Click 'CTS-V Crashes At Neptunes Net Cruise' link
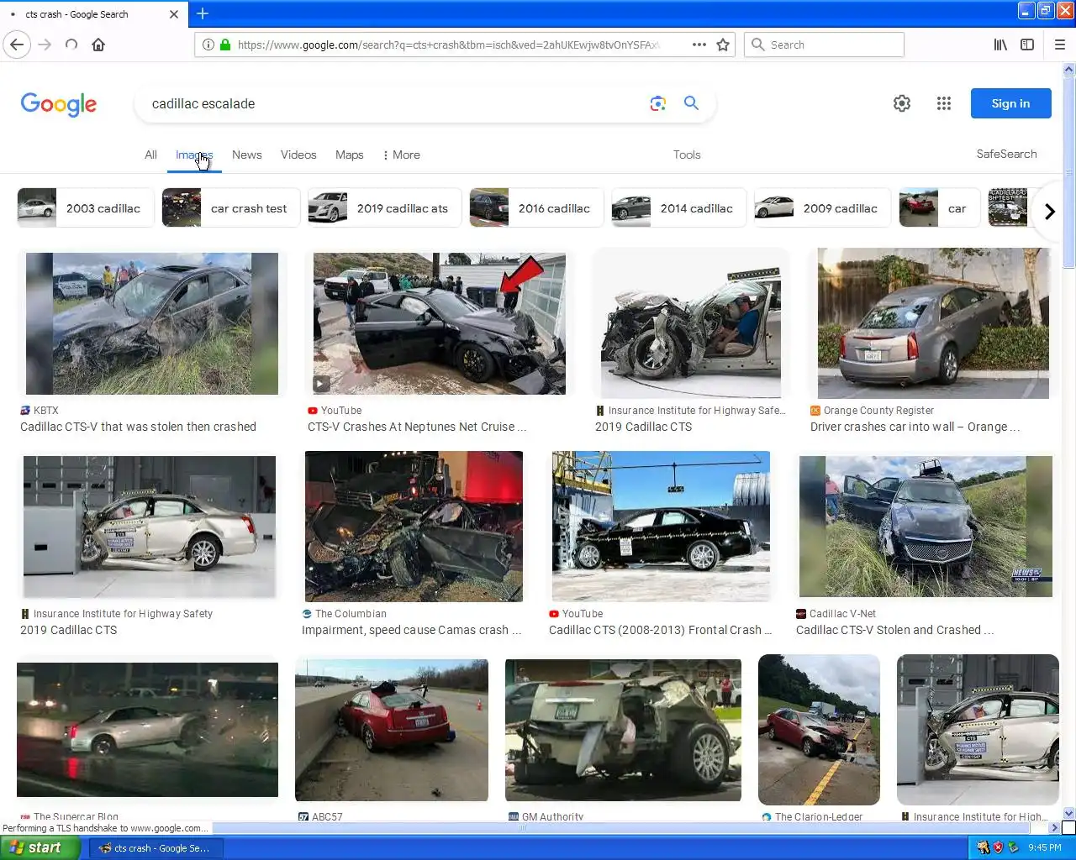Screen dimensions: 1076x860 tap(417, 427)
